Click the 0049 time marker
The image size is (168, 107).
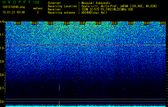tap(147, 23)
